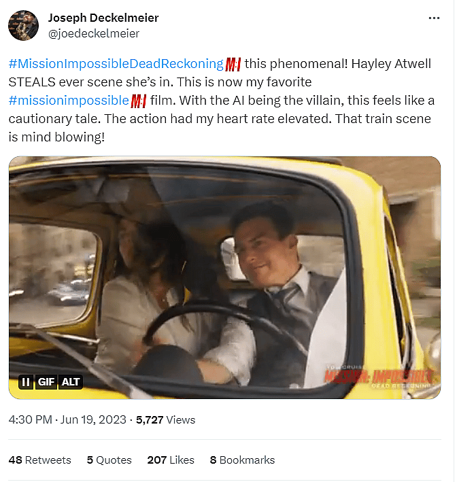This screenshot has height=482, width=457.
Task: Click the M:I emoji after #missionimpossible
Action: (139, 101)
